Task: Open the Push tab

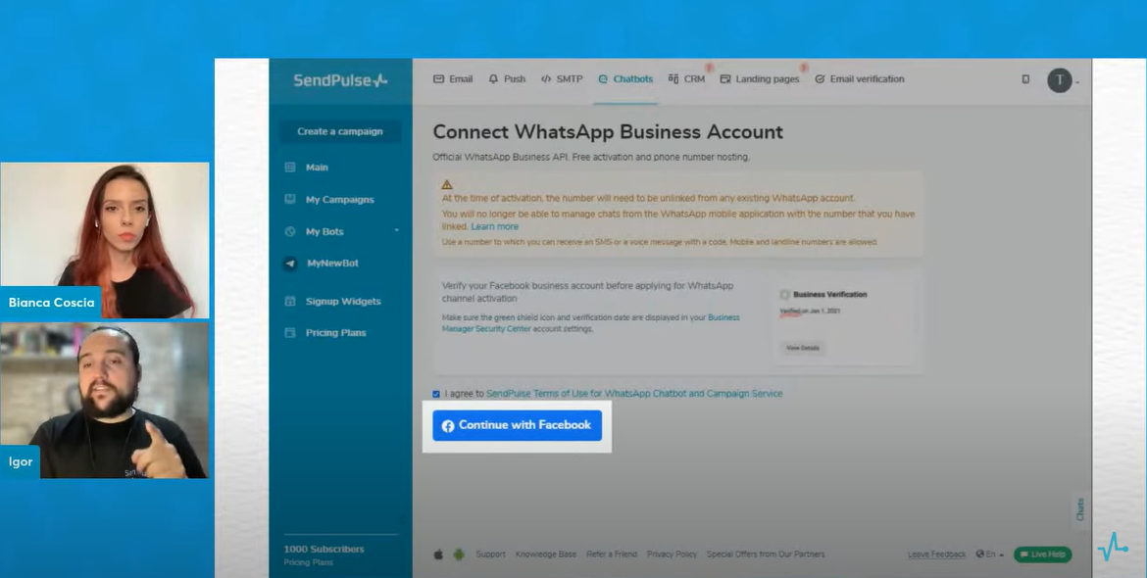Action: tap(507, 79)
